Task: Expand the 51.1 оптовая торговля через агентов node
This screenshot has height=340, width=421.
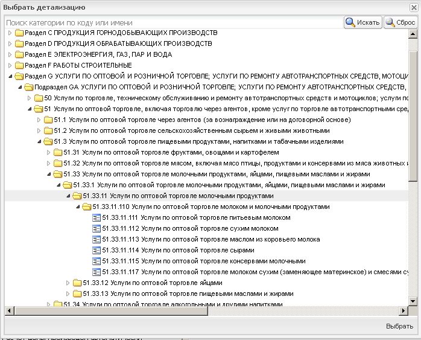Action: pos(39,120)
